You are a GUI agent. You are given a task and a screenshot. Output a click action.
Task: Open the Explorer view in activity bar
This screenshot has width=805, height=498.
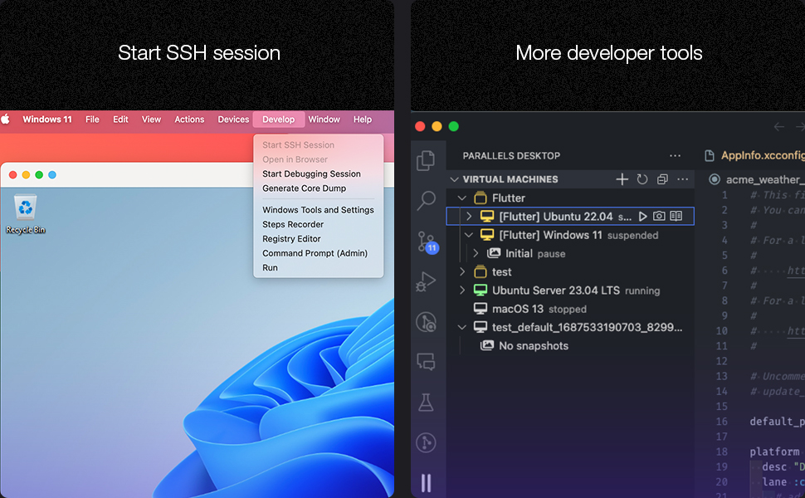tap(426, 160)
